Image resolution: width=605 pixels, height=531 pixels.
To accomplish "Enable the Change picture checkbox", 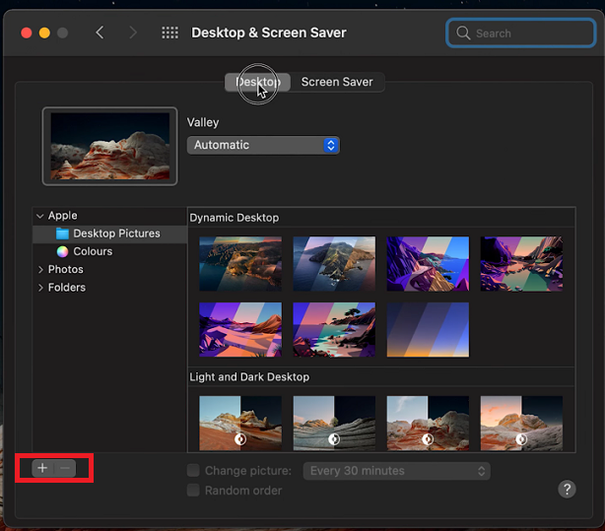I will point(193,471).
